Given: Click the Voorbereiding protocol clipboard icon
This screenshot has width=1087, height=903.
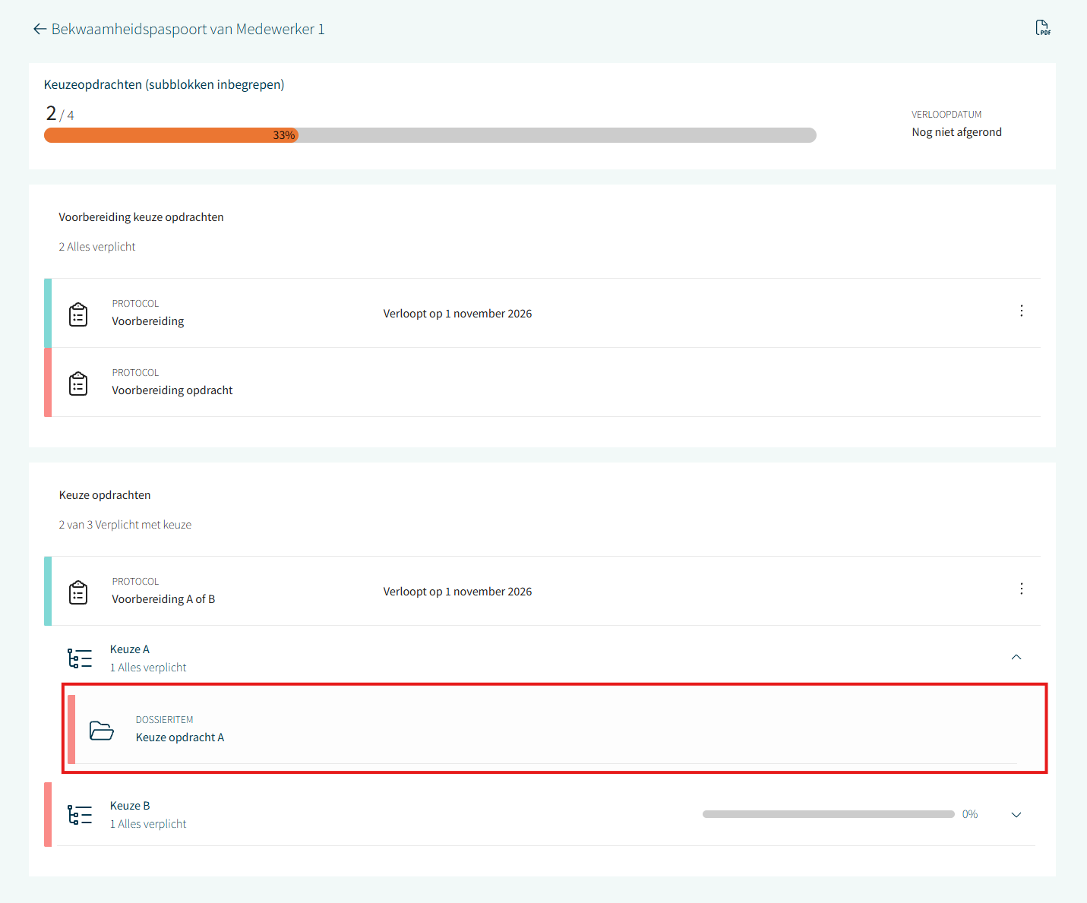Looking at the screenshot, I should [78, 314].
